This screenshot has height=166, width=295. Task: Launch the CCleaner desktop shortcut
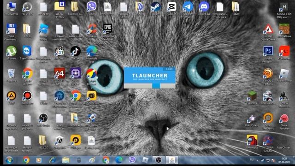click(x=92, y=31)
